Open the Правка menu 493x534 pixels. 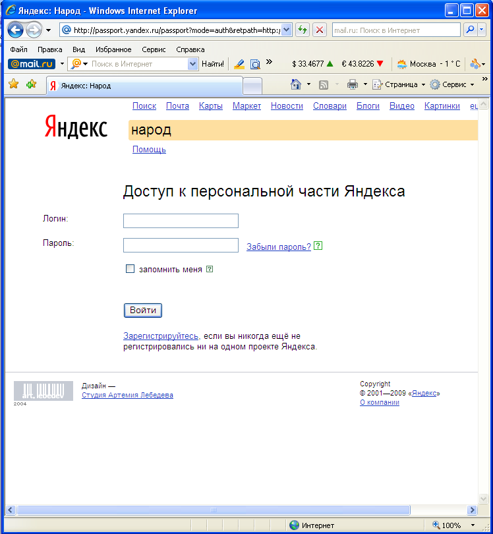pos(50,49)
